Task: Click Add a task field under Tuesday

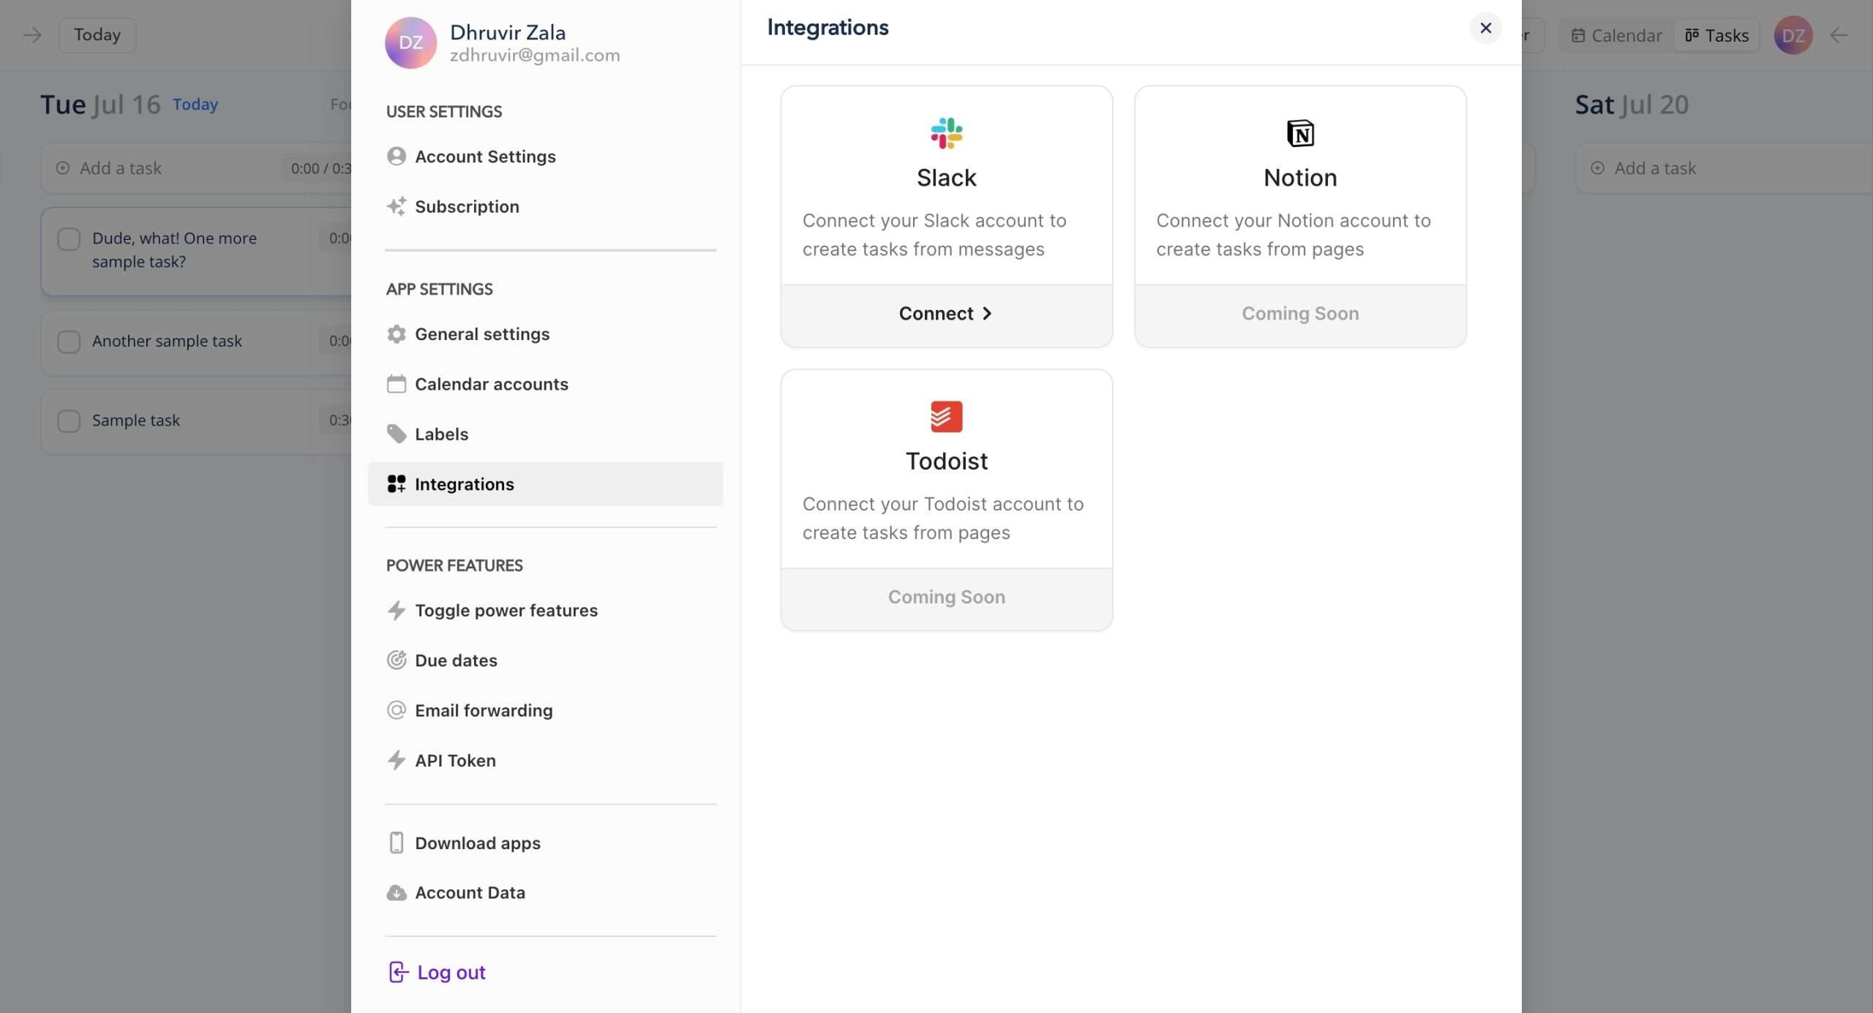Action: pos(196,168)
